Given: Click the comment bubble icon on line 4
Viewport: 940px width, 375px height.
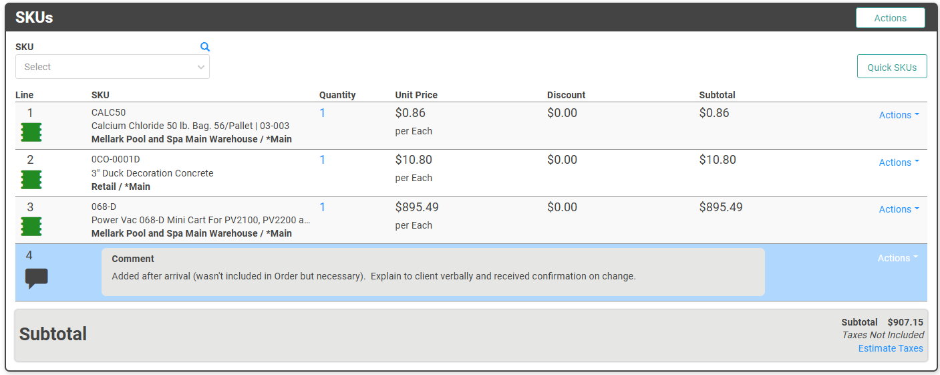Looking at the screenshot, I should 36,278.
